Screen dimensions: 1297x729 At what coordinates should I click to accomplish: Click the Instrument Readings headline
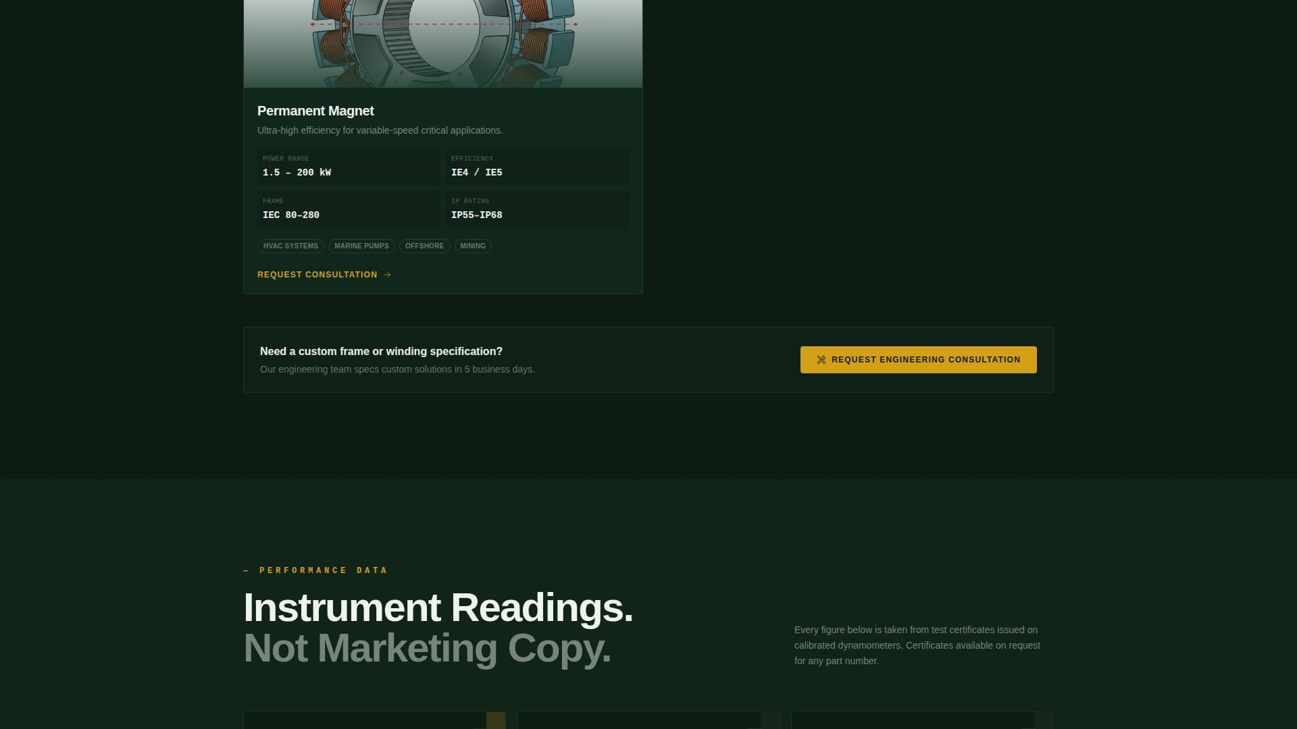[438, 608]
